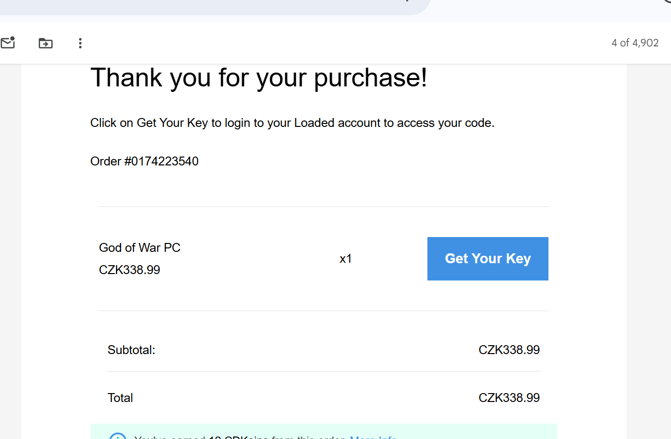This screenshot has height=439, width=671.
Task: Click the Total amount CZK338.99
Action: 509,398
